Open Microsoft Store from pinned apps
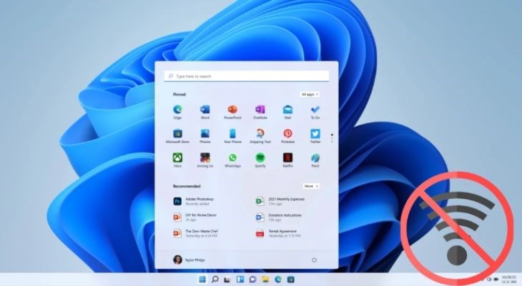The width and height of the screenshot is (522, 286). (177, 136)
